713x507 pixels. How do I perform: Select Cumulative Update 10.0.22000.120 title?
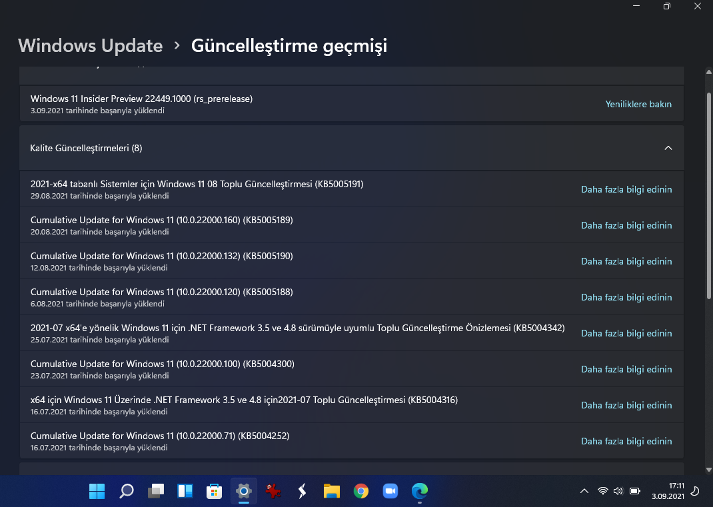point(161,292)
